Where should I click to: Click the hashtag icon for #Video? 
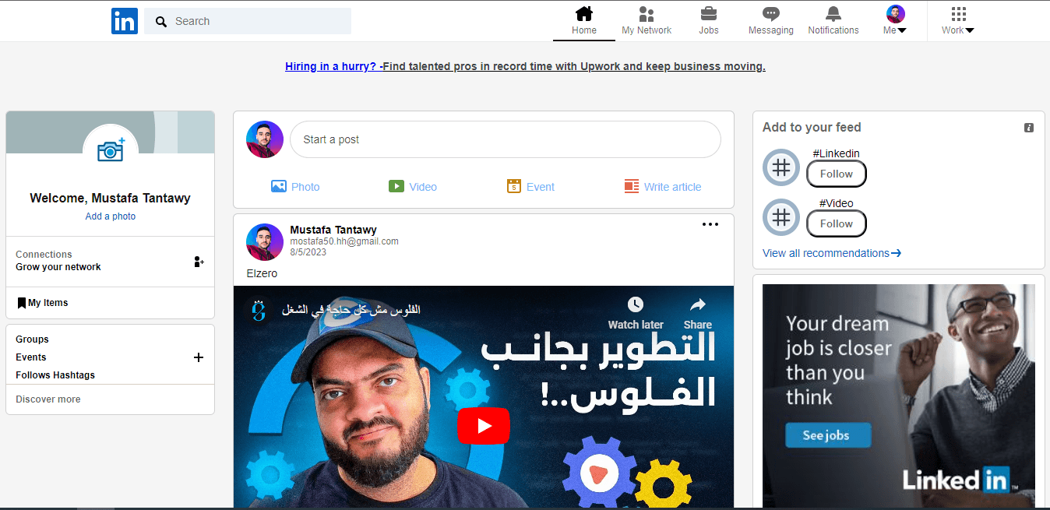point(781,217)
